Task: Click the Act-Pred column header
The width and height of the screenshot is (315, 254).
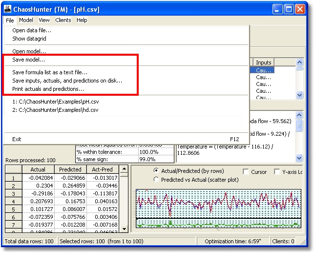Action: [103, 169]
